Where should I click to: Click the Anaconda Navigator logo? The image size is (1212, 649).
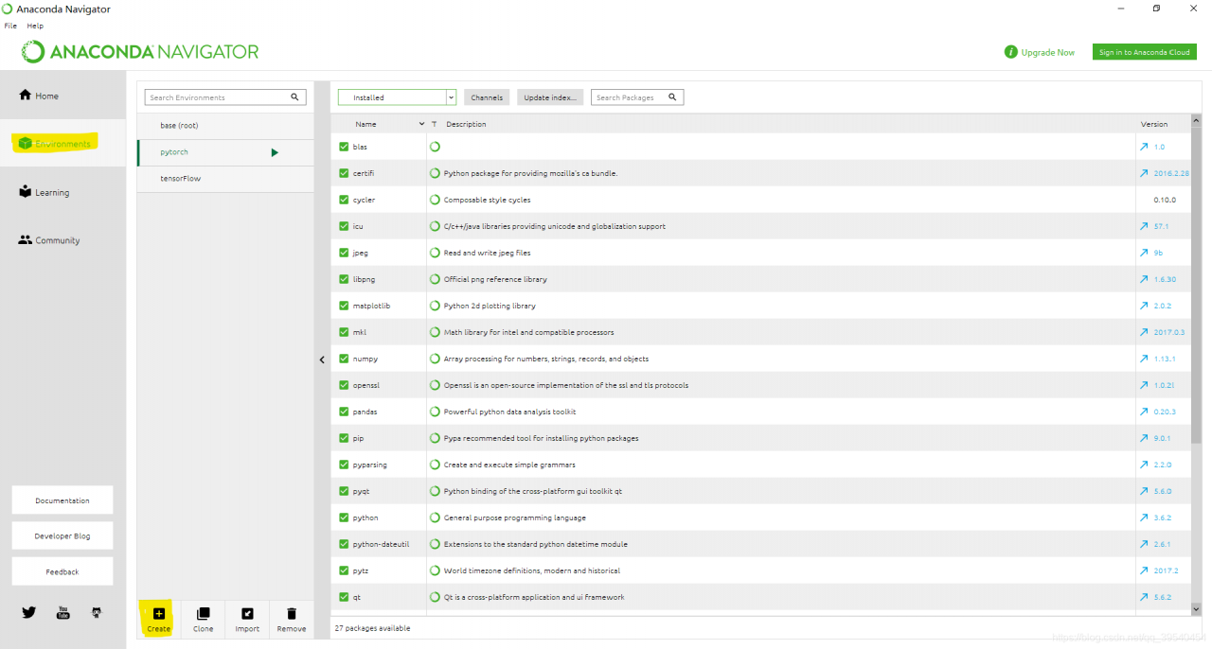[139, 52]
